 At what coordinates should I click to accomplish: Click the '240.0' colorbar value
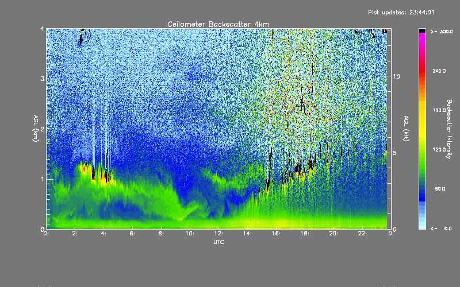coord(439,71)
